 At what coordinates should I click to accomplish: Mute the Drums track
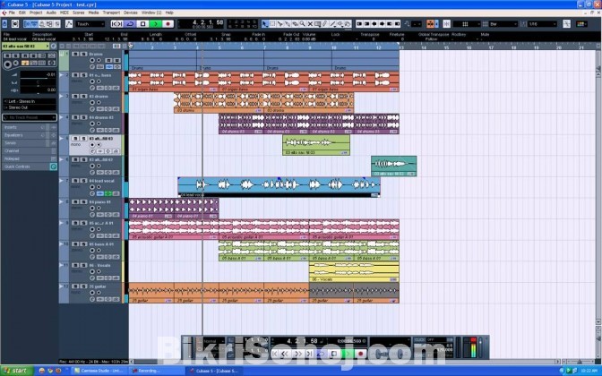point(75,54)
